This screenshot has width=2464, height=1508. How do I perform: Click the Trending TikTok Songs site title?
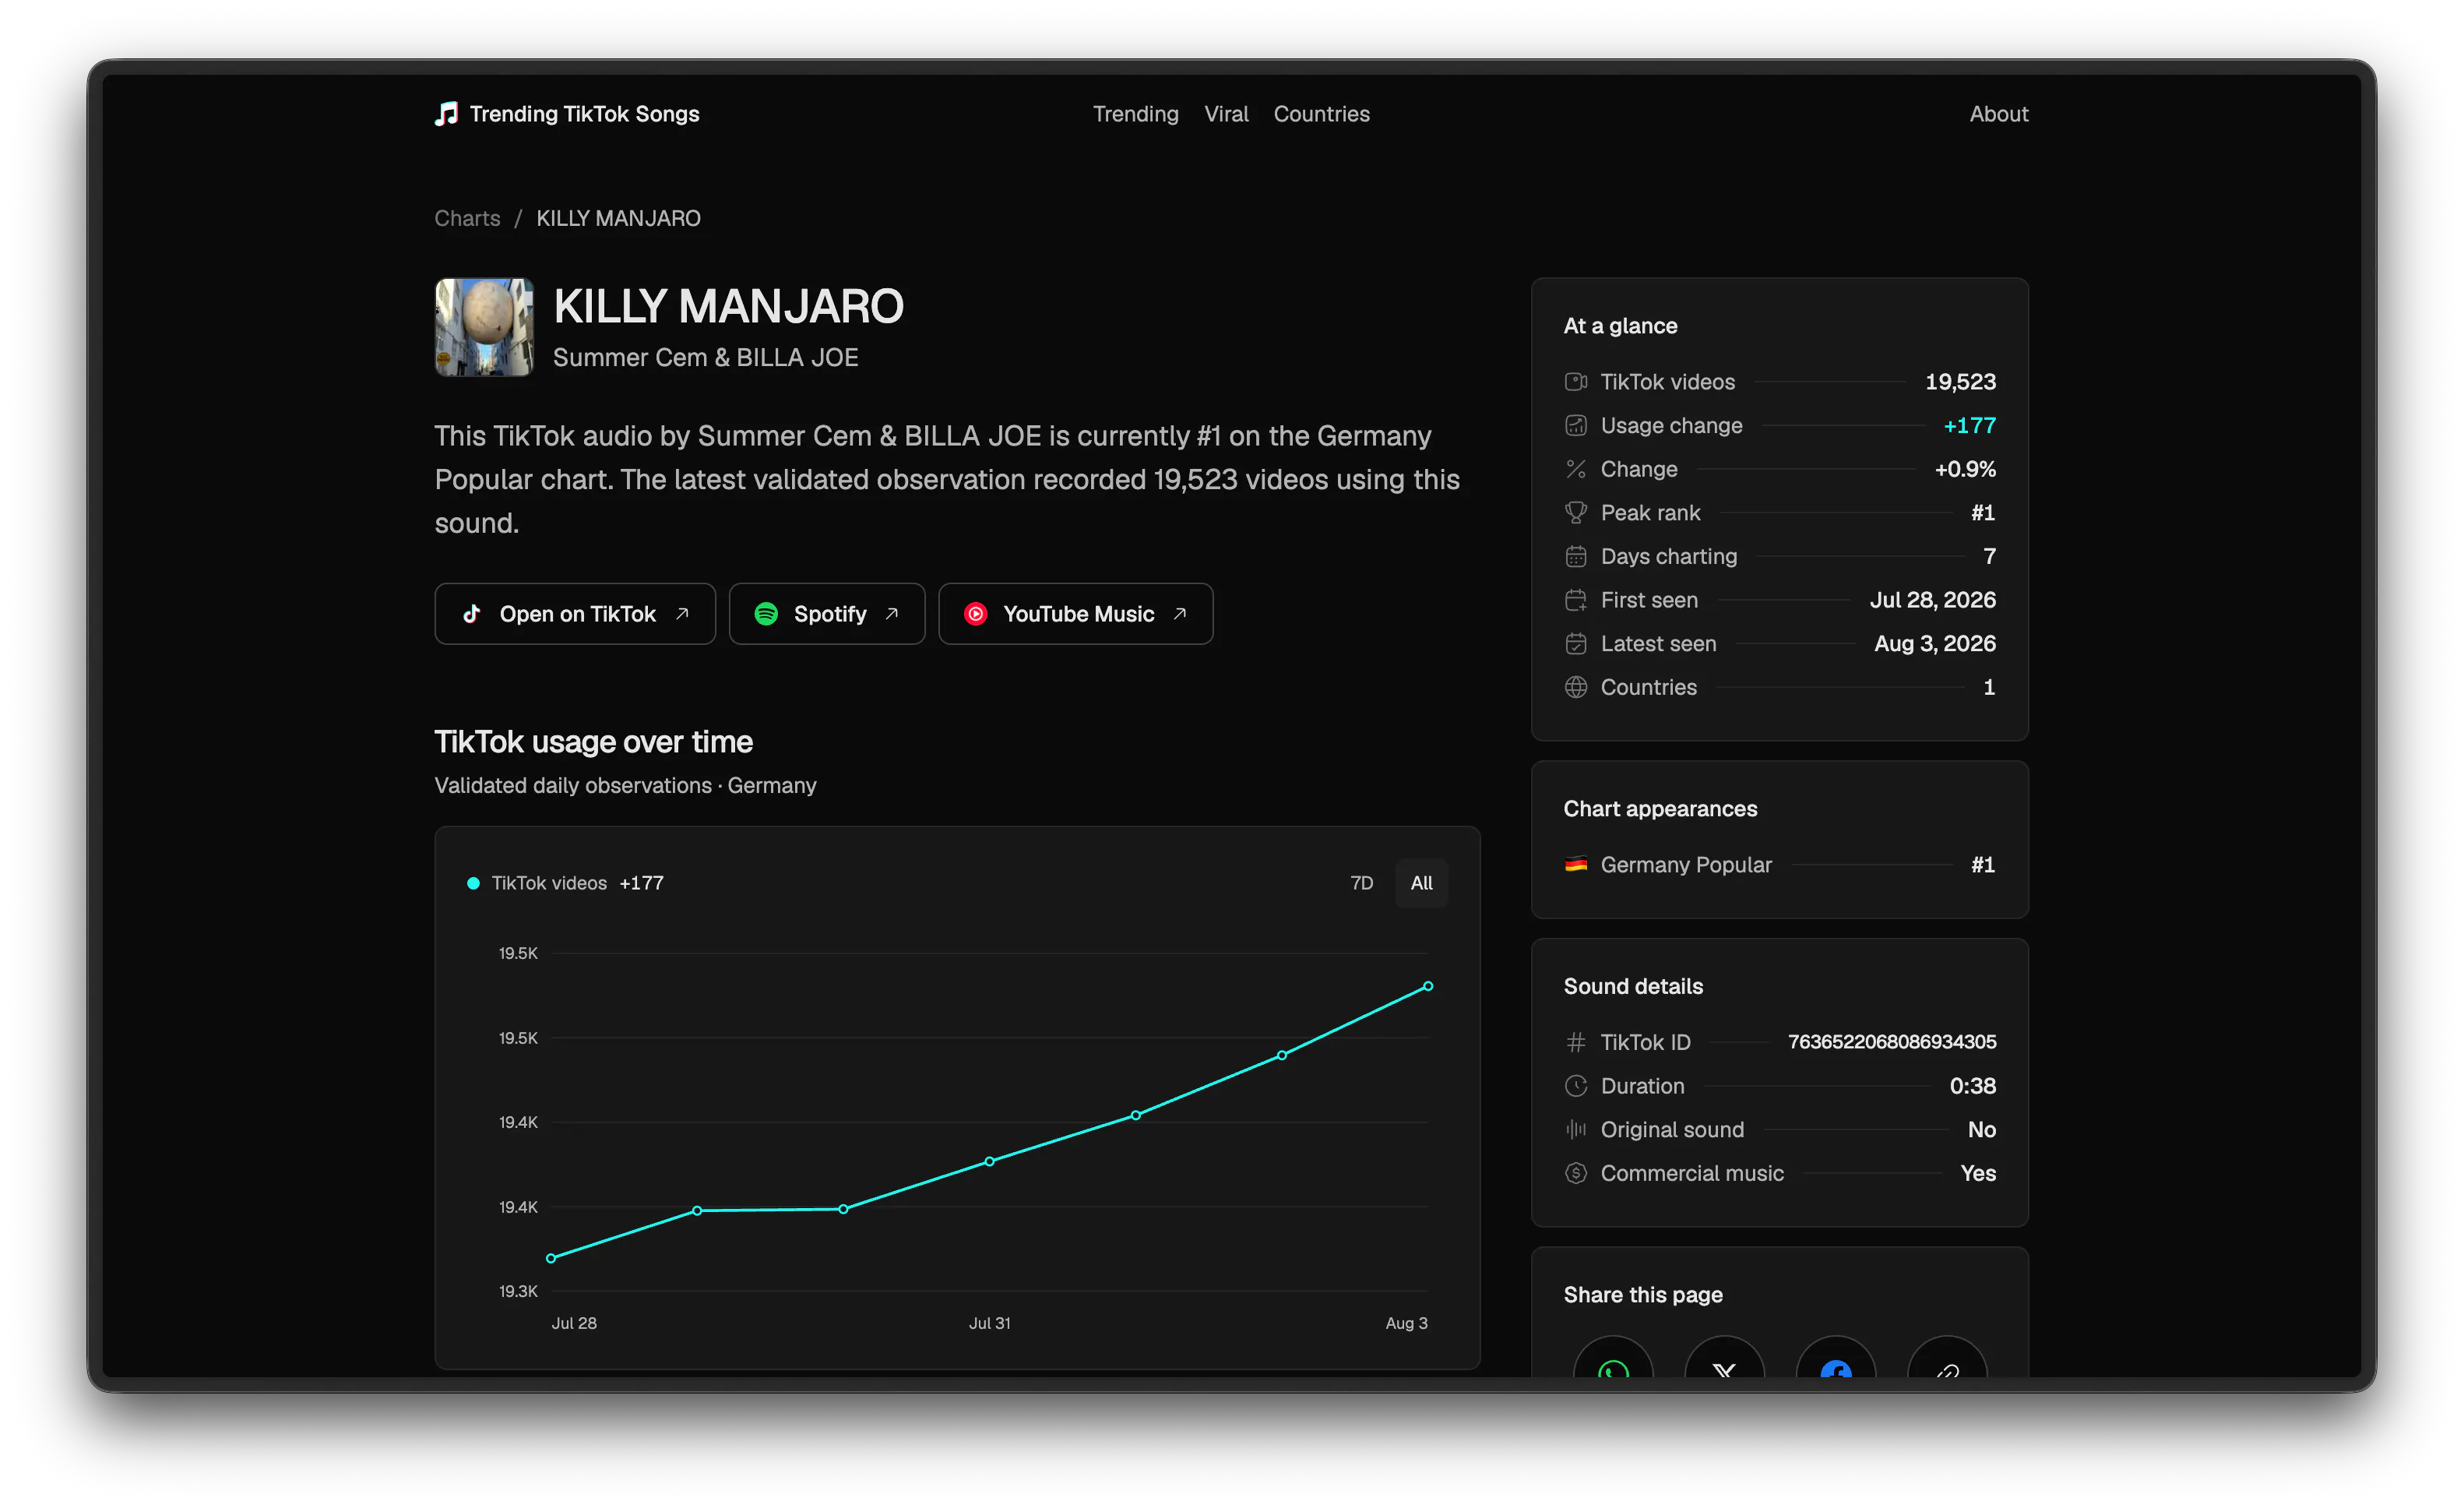point(584,114)
